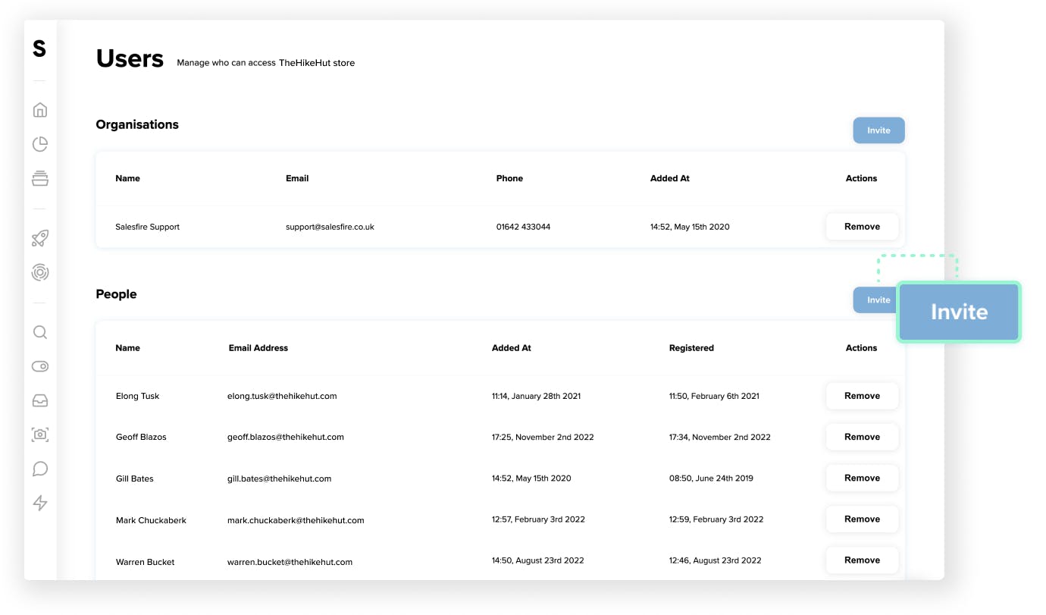The width and height of the screenshot is (1046, 615).
Task: Click the S logo at top left
Action: (39, 48)
